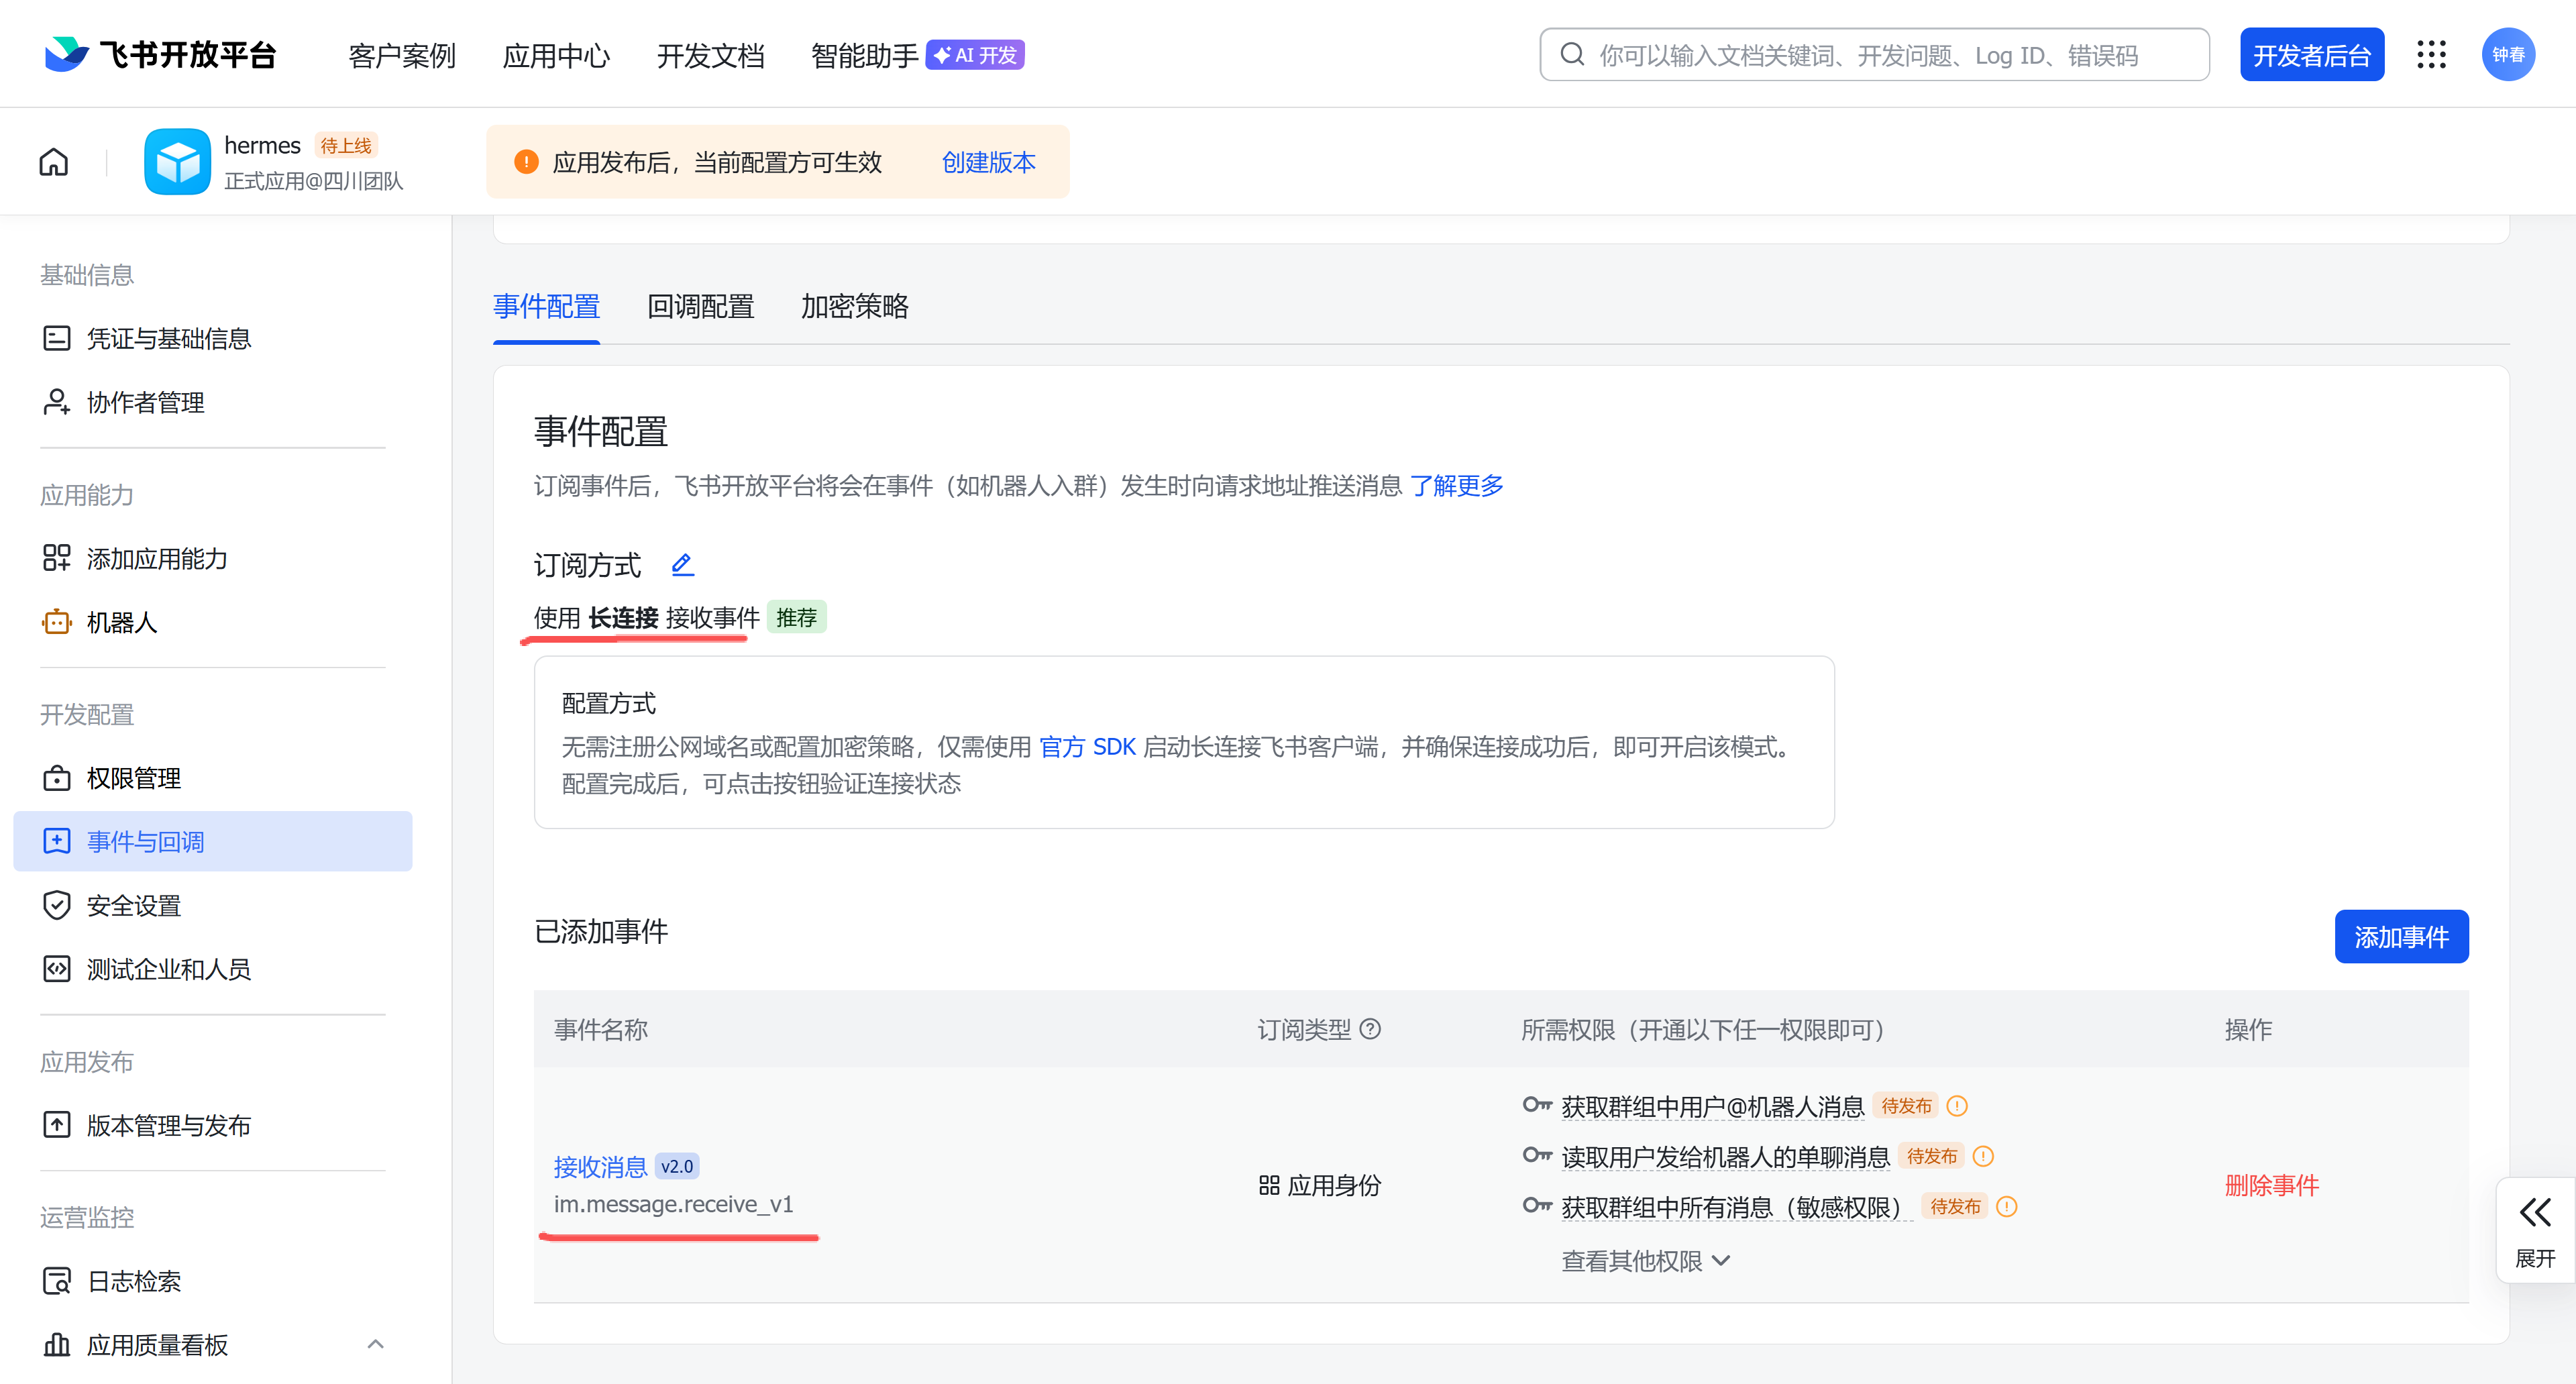
Task: Click 删除事件 for 接收消息 event
Action: pyautogui.click(x=2272, y=1186)
